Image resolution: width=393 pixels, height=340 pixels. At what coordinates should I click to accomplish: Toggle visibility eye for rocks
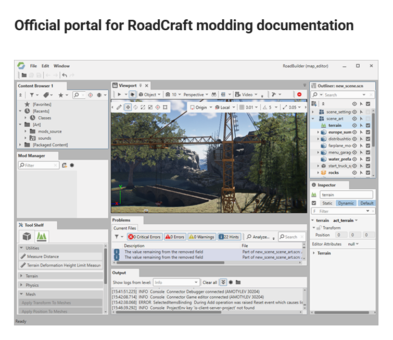pos(354,173)
